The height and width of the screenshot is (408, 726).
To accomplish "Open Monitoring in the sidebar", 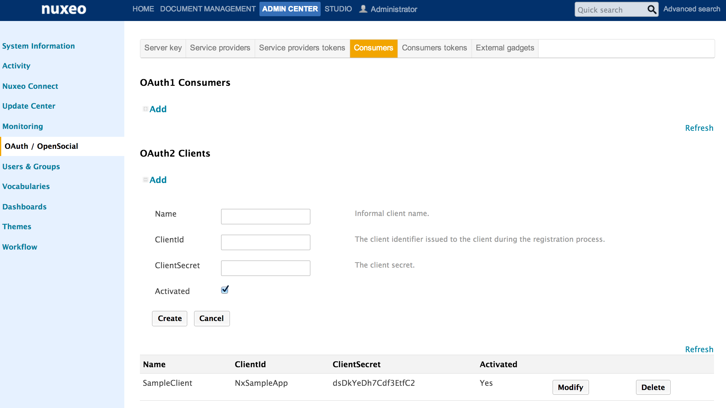I will coord(23,126).
